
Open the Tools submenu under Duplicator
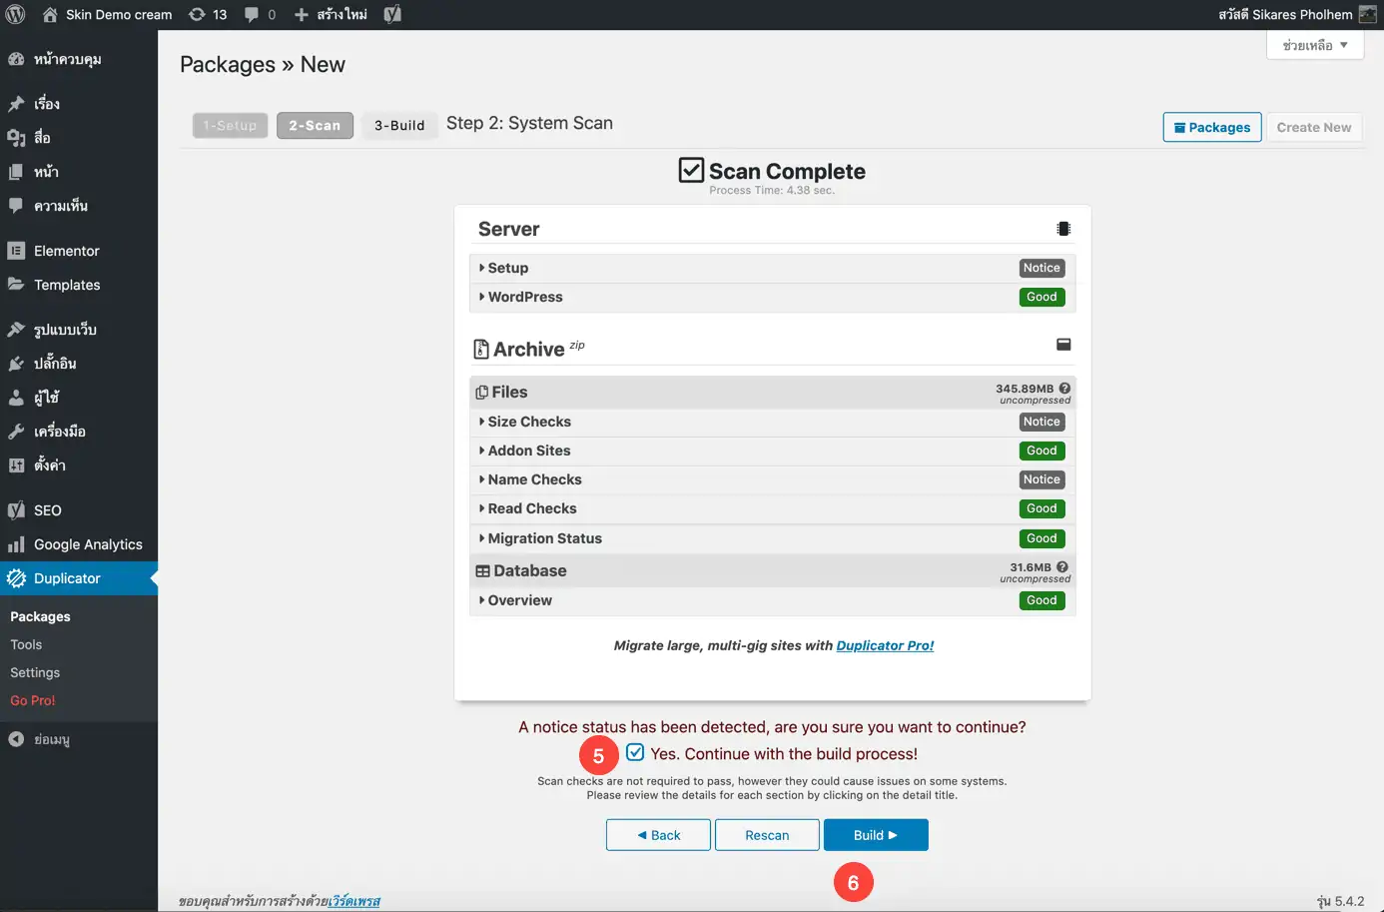[26, 644]
